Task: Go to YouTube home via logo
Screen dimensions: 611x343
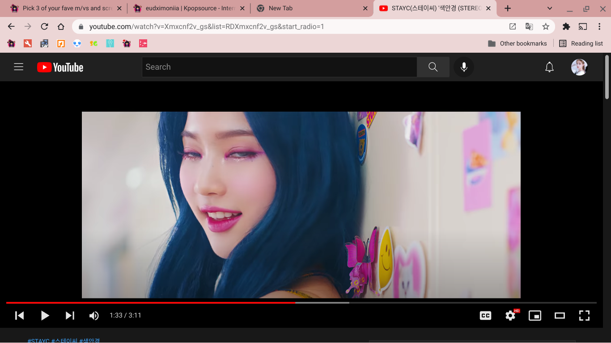Action: tap(60, 67)
